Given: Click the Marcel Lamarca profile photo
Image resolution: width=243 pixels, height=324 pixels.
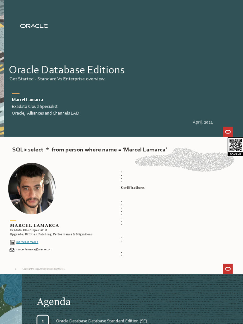Looking at the screenshot, I should [x=32, y=189].
